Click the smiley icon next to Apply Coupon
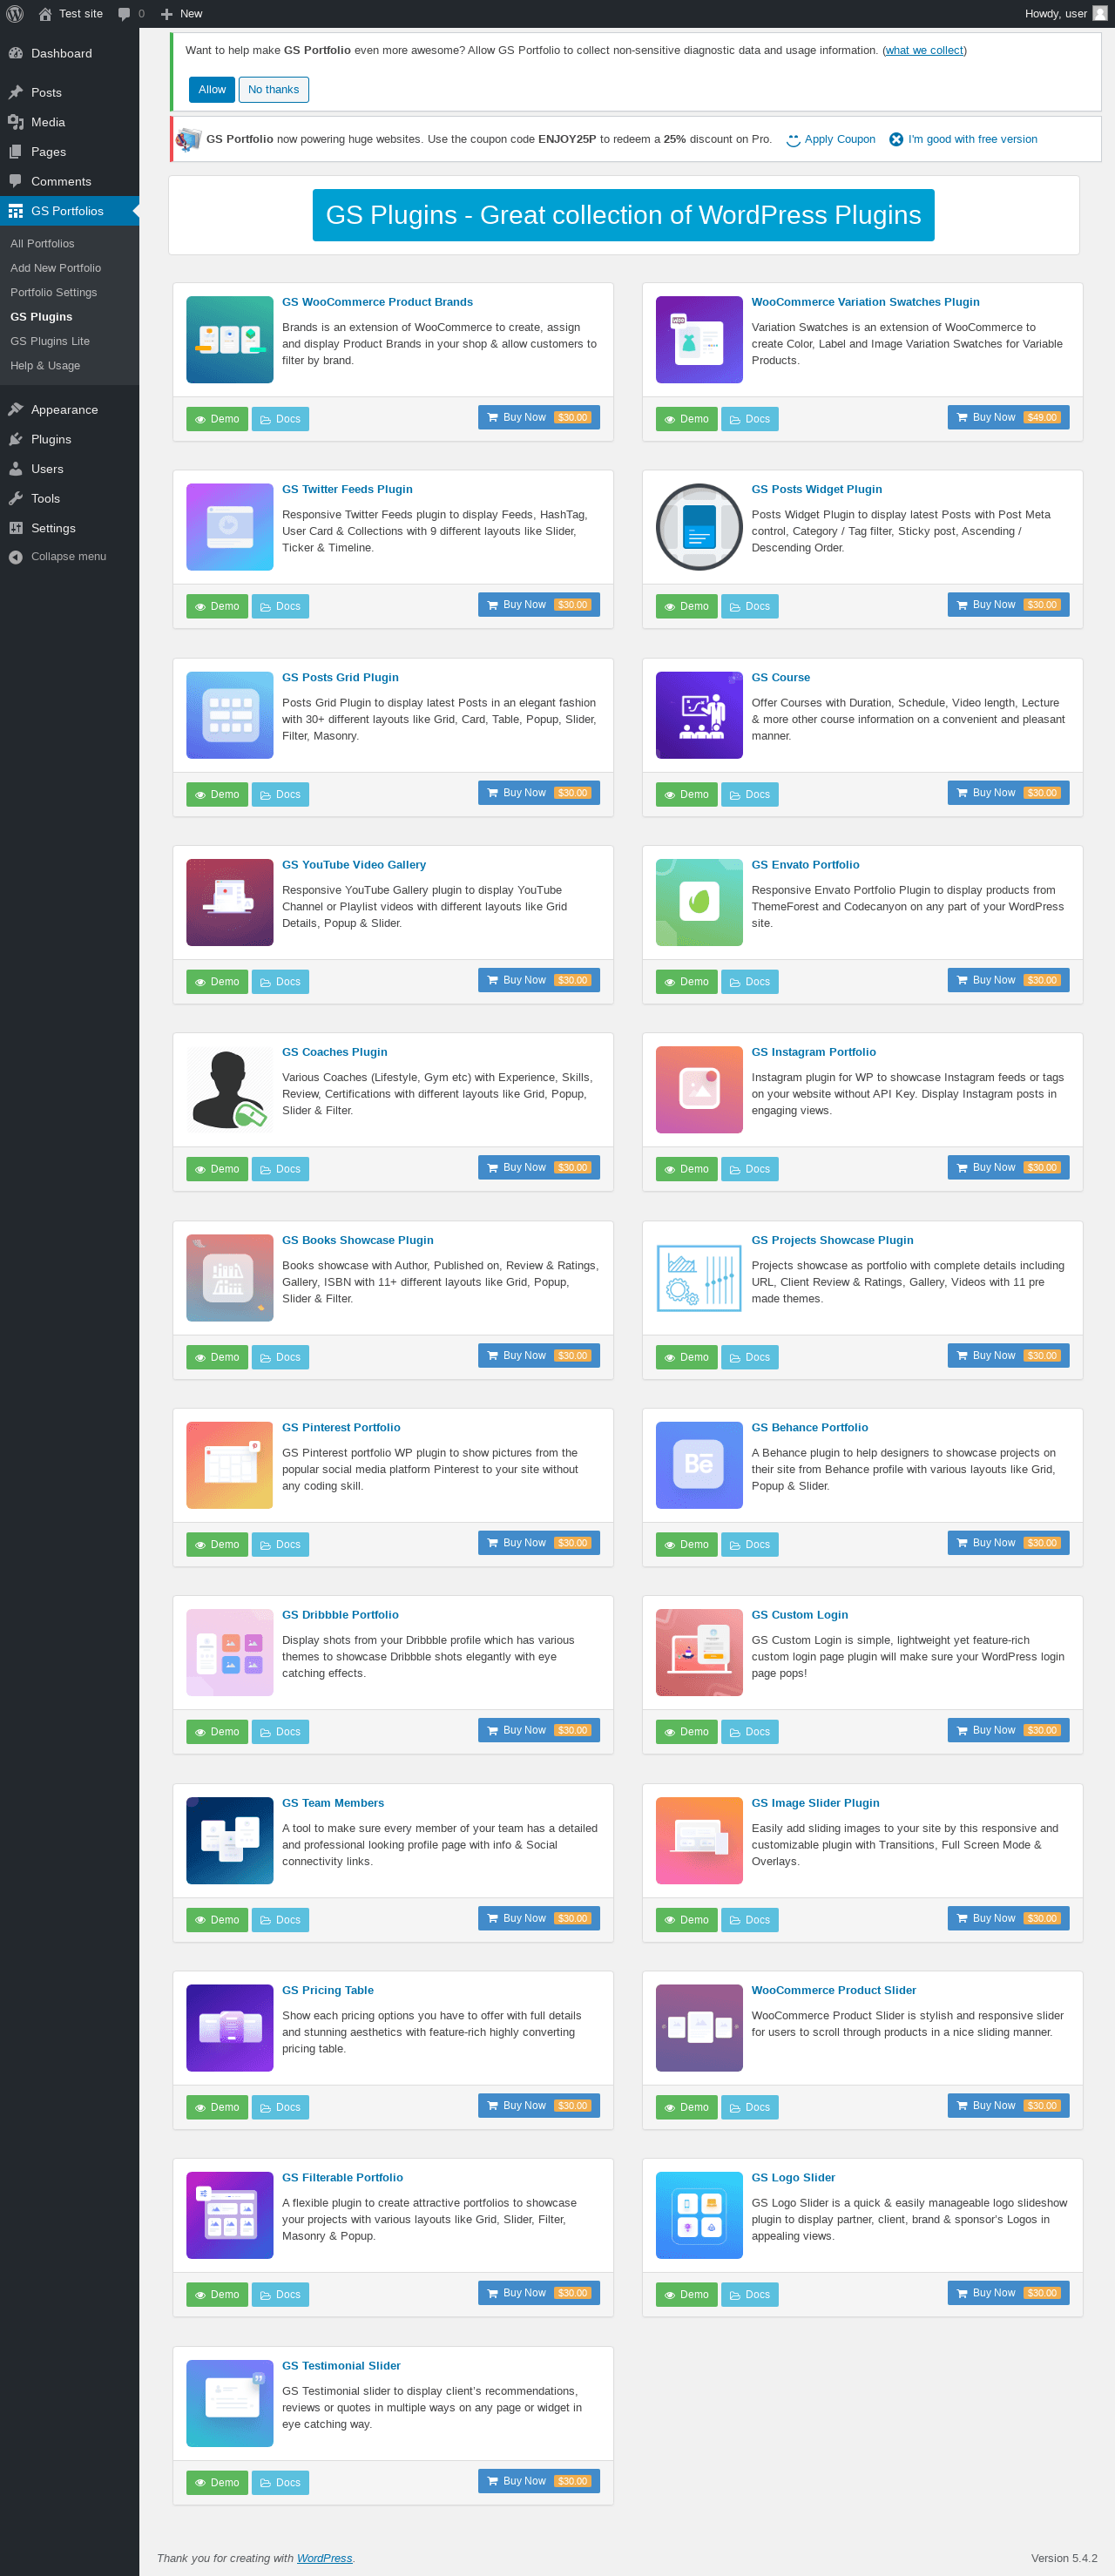This screenshot has width=1115, height=2576. [793, 140]
